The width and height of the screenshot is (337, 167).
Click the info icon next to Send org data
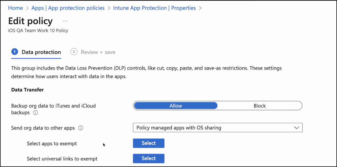point(81,128)
